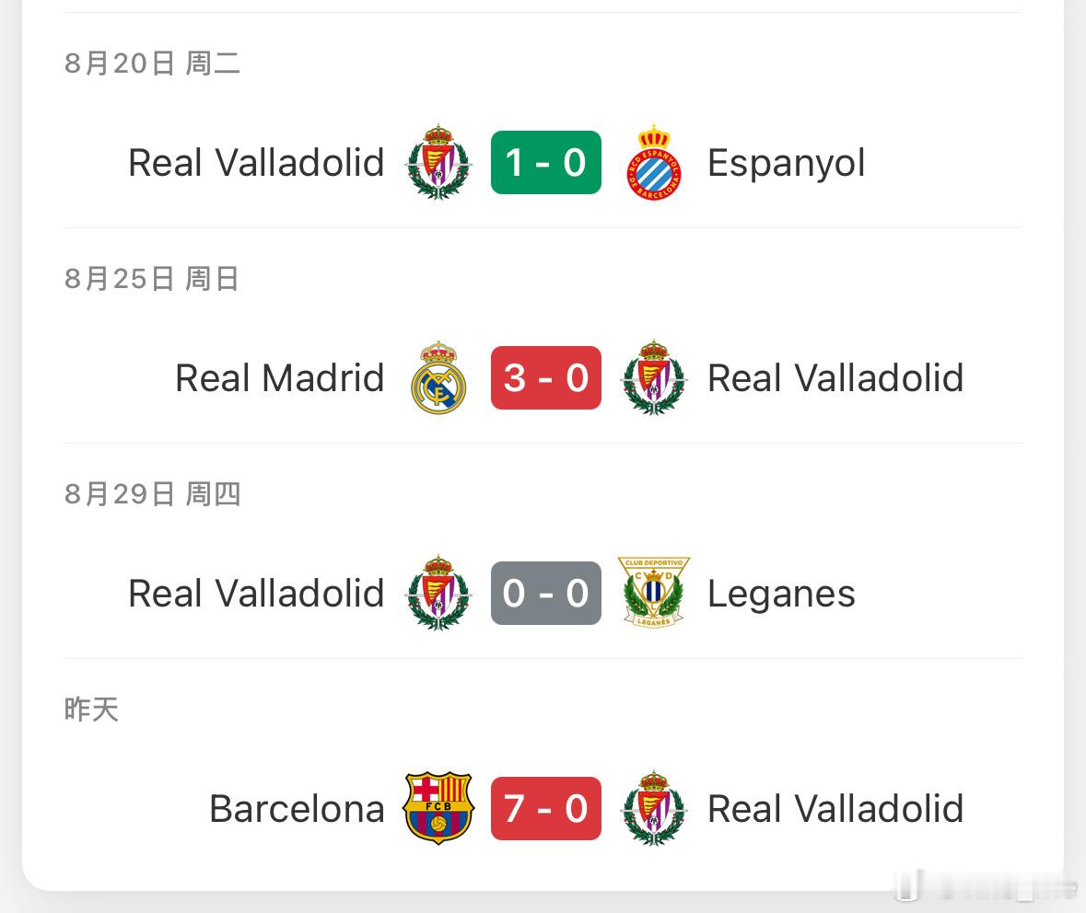Click Real Valladolid crest in Espanyol match
1086x913 pixels.
[x=438, y=163]
